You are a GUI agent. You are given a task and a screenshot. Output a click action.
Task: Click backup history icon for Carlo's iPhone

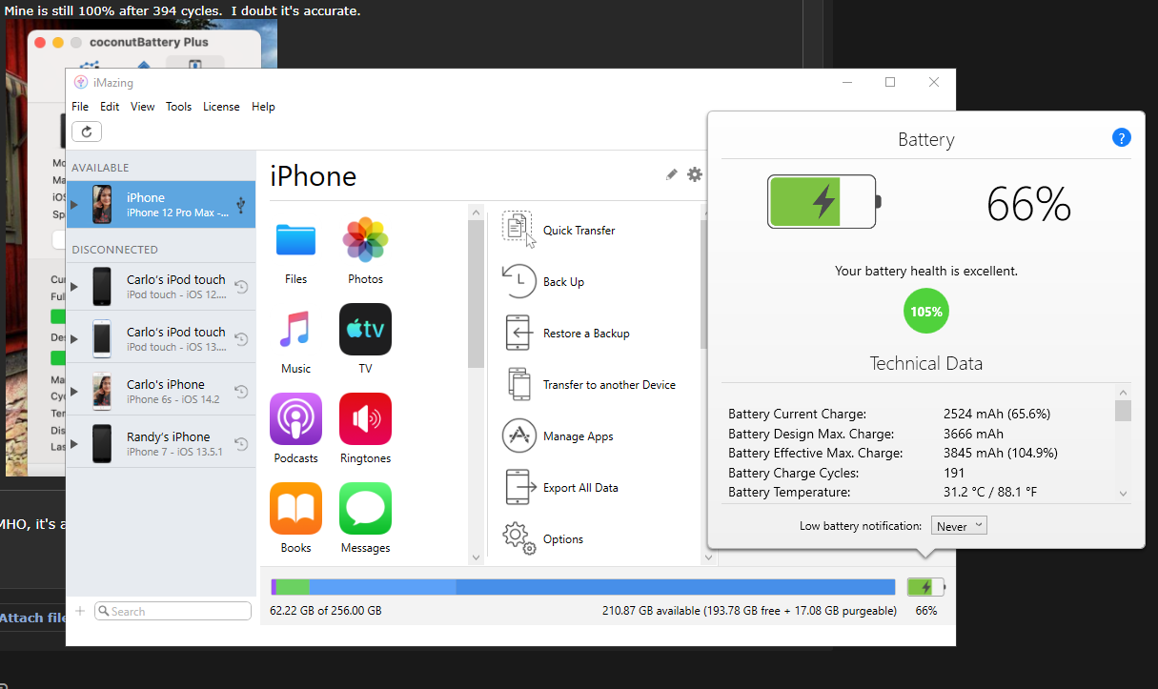coord(242,392)
